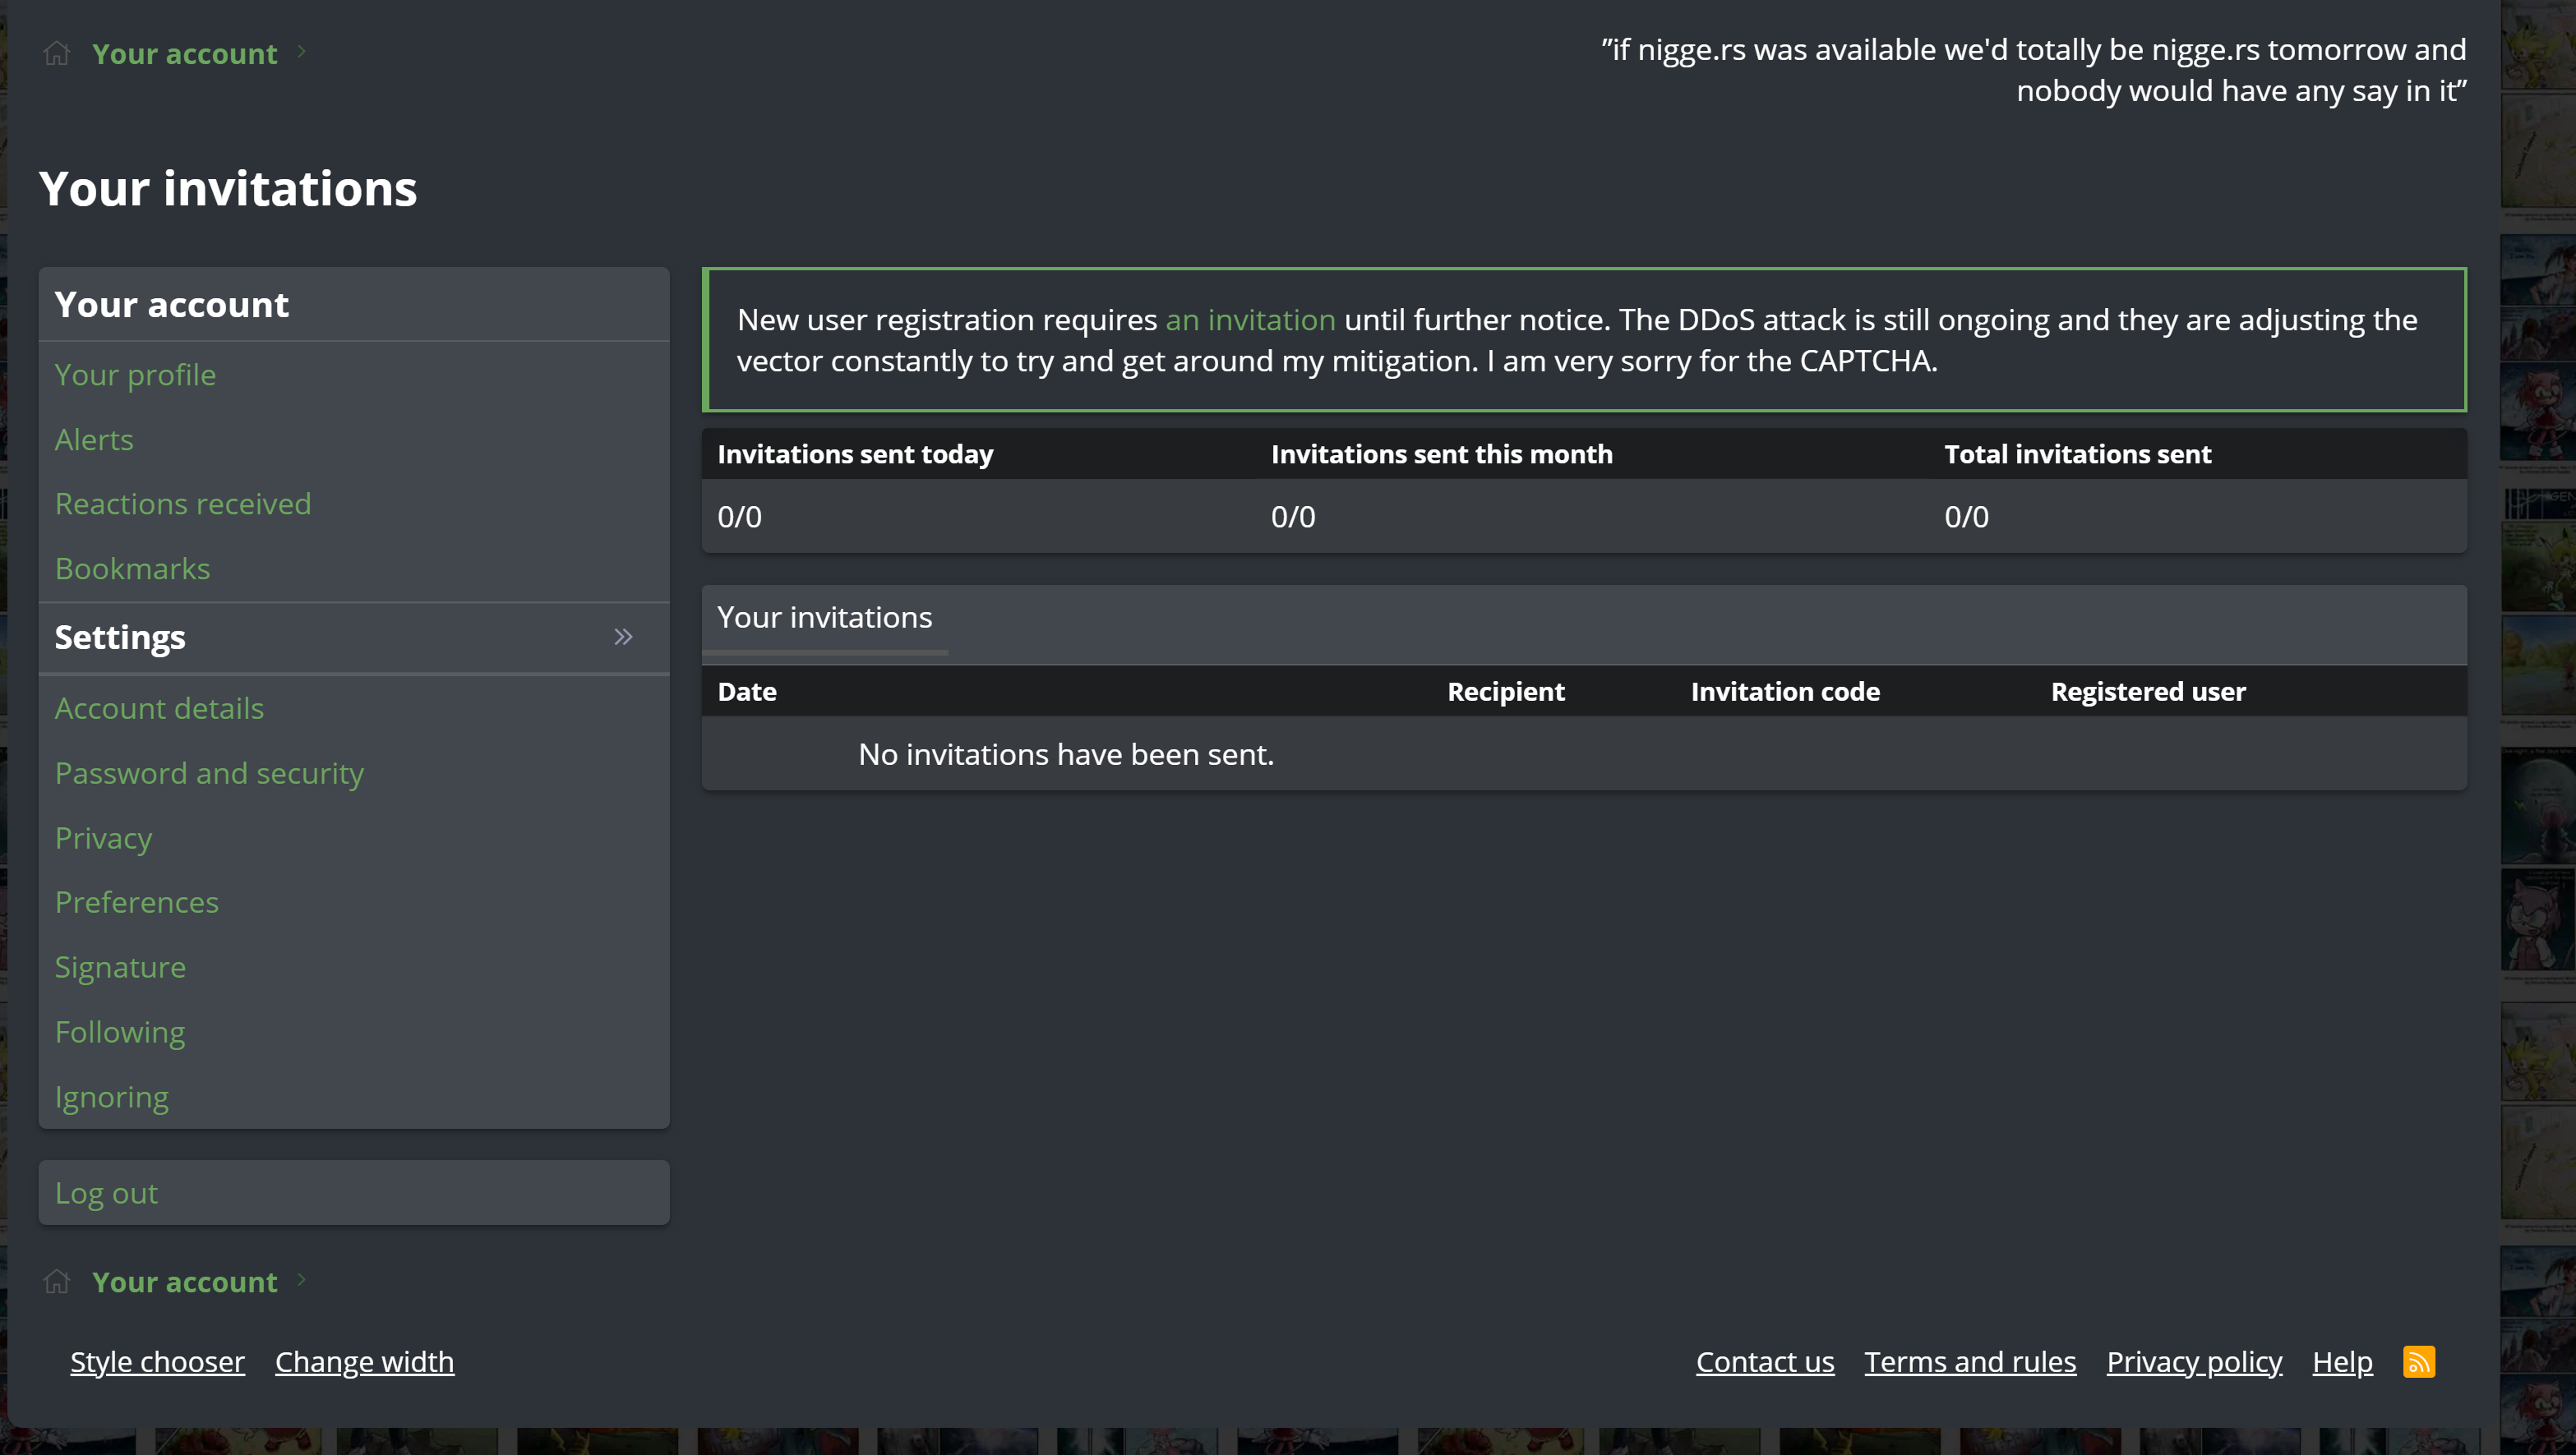Click Invitations sent this month header
The image size is (2576, 1455).
tap(1441, 454)
